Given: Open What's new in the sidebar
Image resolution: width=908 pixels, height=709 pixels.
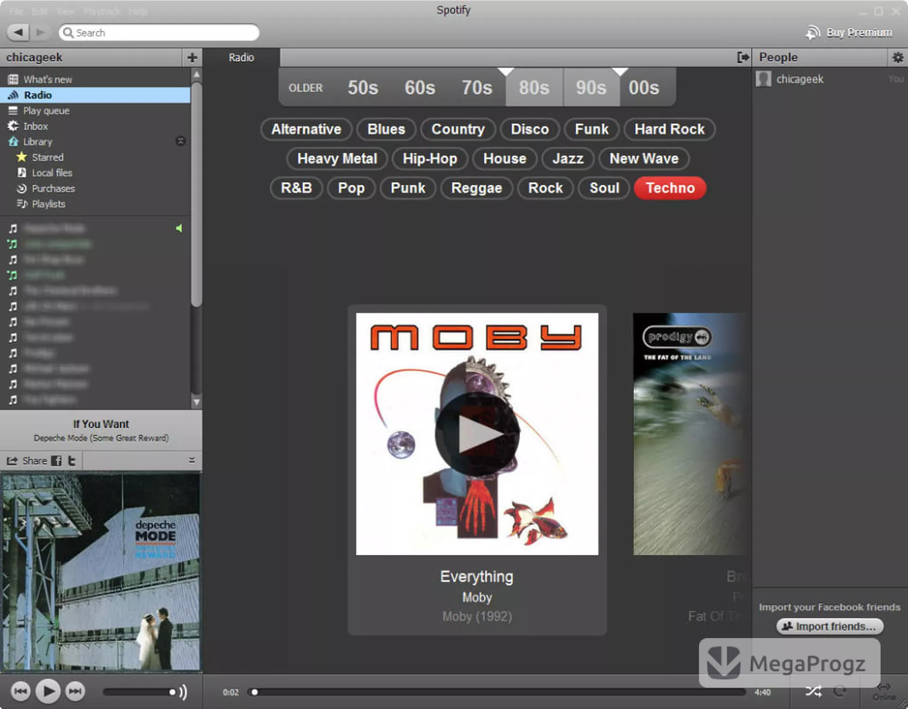Looking at the screenshot, I should [x=48, y=79].
